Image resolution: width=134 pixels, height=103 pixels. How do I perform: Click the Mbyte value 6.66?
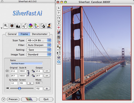[x=39, y=83]
